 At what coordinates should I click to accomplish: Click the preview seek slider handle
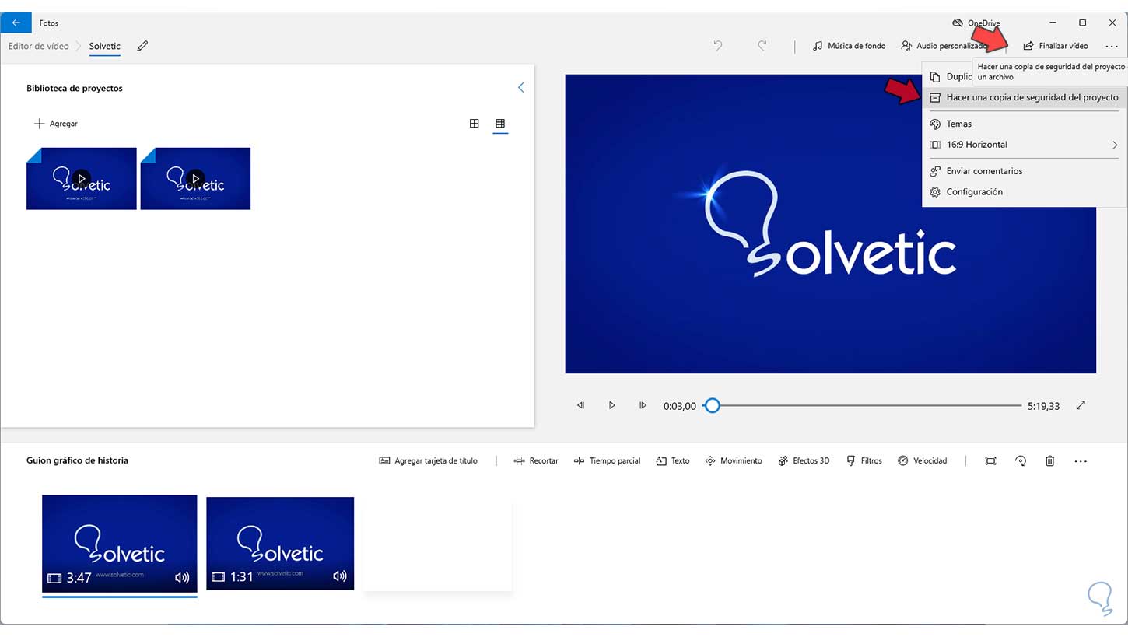pos(712,405)
